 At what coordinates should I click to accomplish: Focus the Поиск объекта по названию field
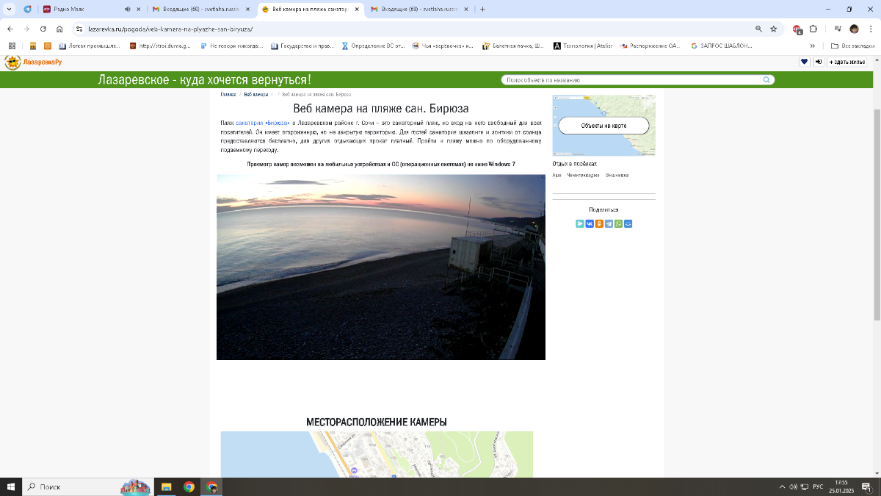click(x=631, y=80)
